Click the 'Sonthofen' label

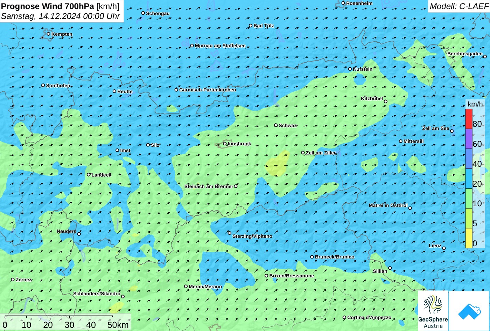[58, 85]
